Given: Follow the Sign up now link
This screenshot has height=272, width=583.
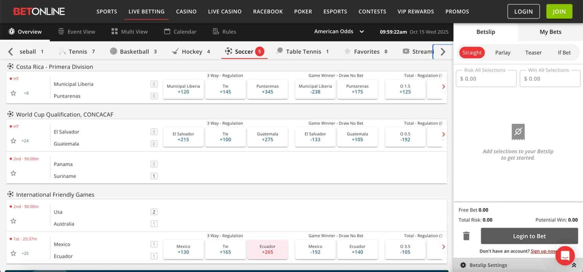Looking at the screenshot, I should (x=544, y=251).
